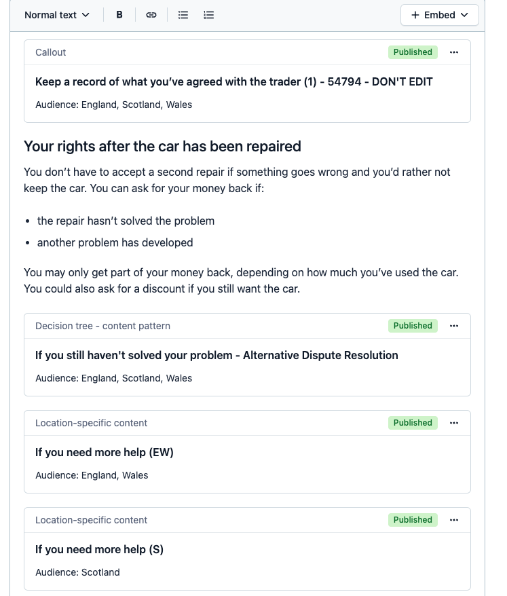Screen dimensions: 507x596
Task: Open options for If you need more help (S) block
Action: coord(454,520)
